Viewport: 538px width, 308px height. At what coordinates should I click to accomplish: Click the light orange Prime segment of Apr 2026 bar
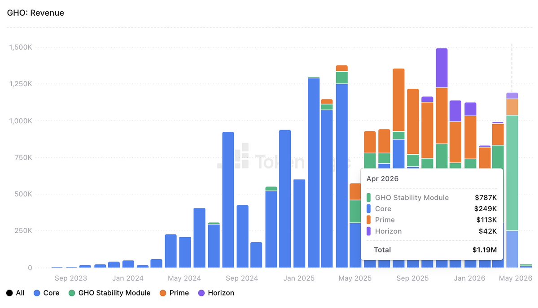512,107
